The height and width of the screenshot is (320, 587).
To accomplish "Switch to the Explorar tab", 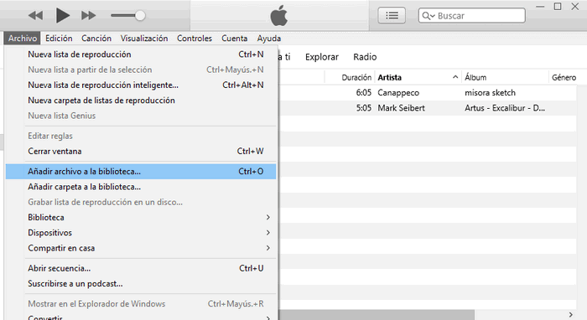I will 322,57.
